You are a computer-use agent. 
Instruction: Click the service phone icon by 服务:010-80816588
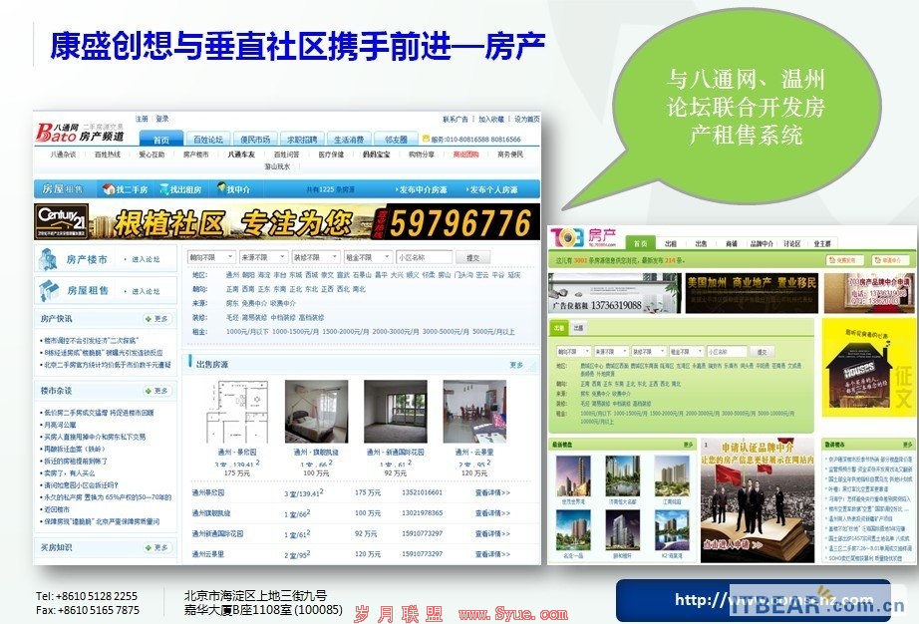(426, 139)
